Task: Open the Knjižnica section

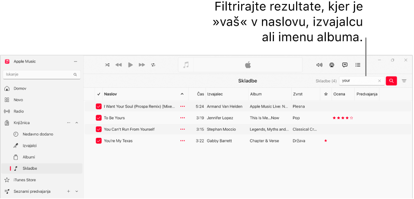Action: coord(22,123)
